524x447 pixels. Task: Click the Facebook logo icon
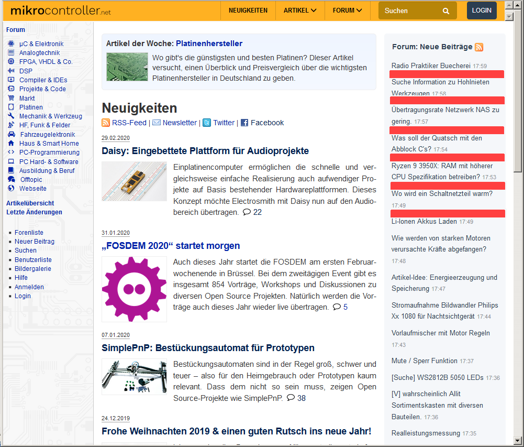pos(244,123)
